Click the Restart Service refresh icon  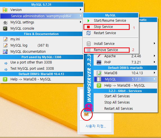tap(89, 33)
